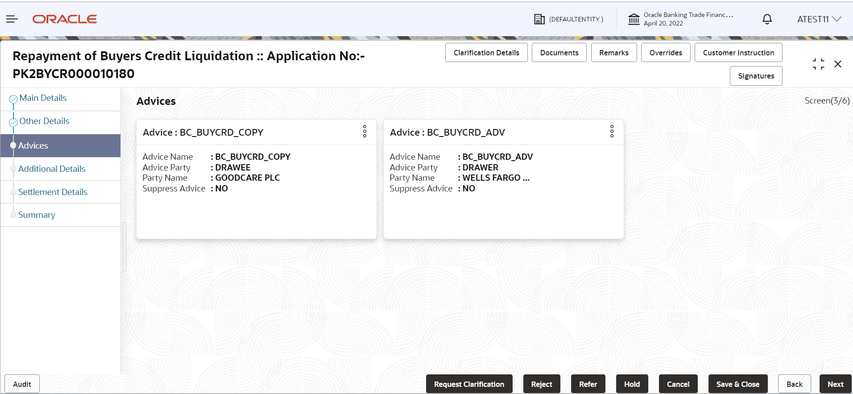853x394 pixels.
Task: Open the hamburger navigation menu
Action: (x=12, y=19)
